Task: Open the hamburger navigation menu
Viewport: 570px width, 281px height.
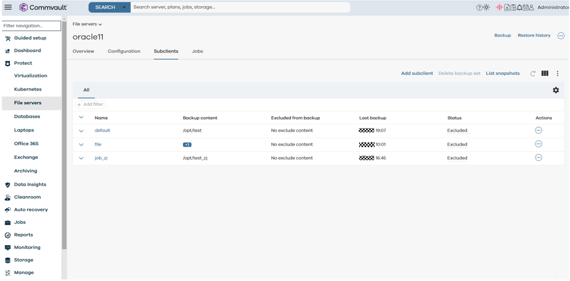Action: pos(8,7)
